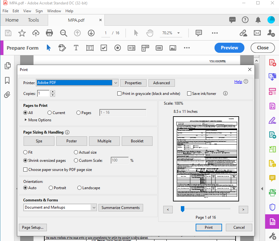Open the View menu
The image size is (279, 241).
tap(27, 11)
